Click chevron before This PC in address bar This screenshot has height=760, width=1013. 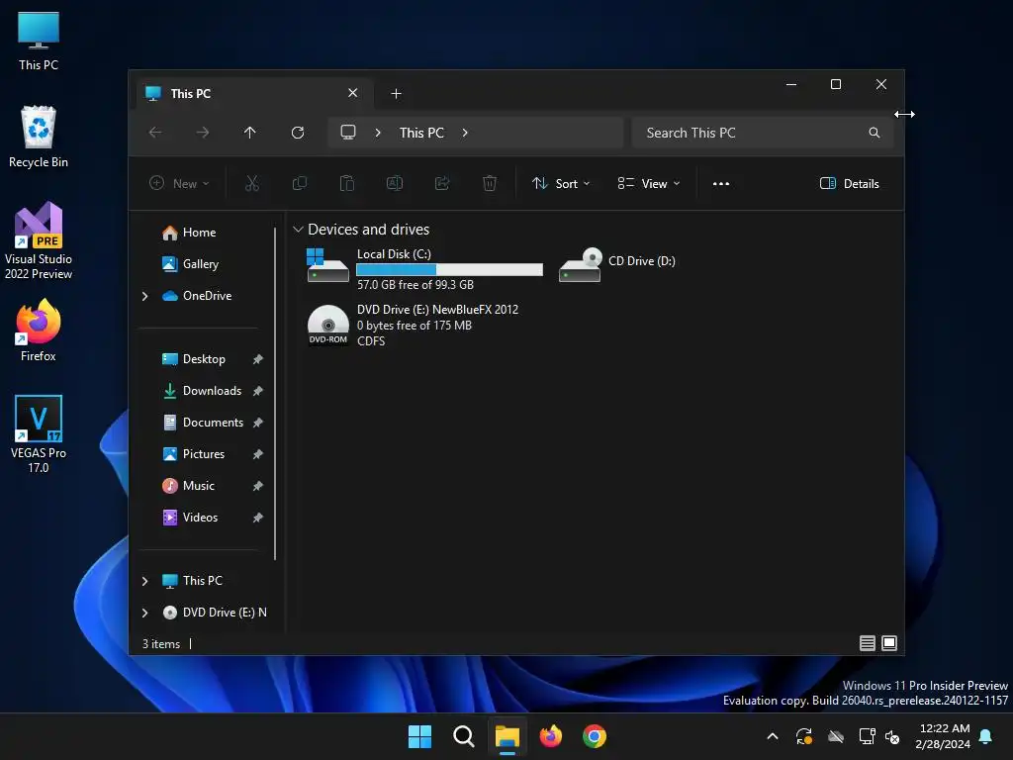click(x=378, y=133)
